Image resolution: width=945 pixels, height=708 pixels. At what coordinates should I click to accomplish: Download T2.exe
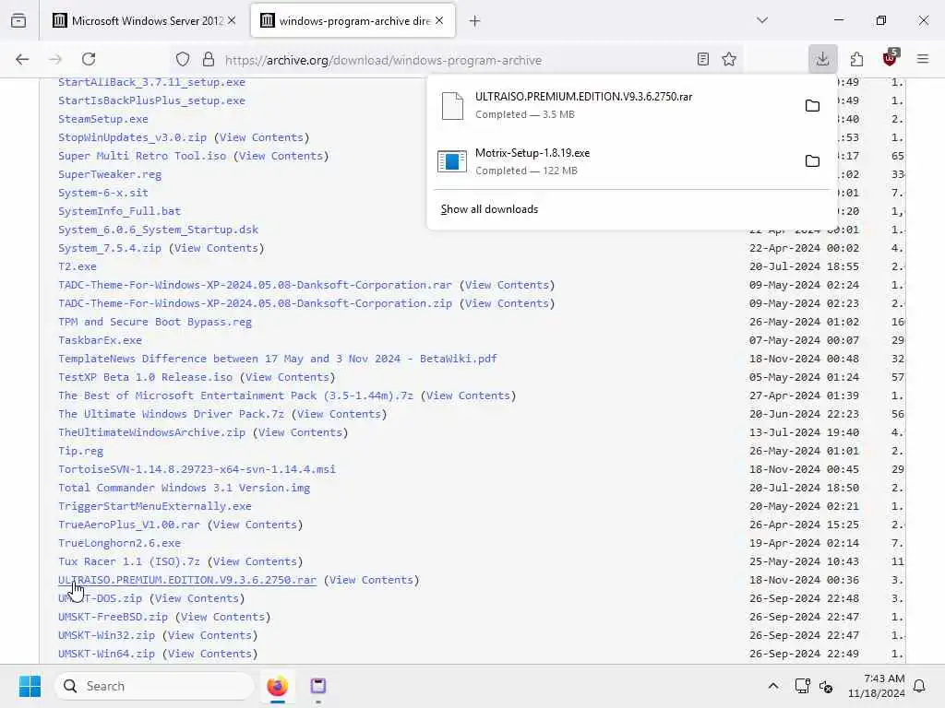(78, 266)
